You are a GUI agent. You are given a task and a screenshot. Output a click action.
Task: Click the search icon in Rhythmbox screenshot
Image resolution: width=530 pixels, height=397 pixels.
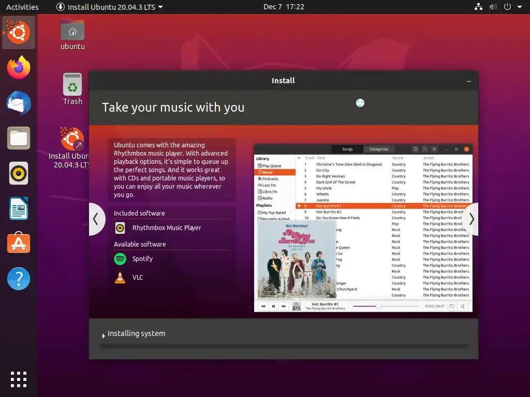(416, 149)
